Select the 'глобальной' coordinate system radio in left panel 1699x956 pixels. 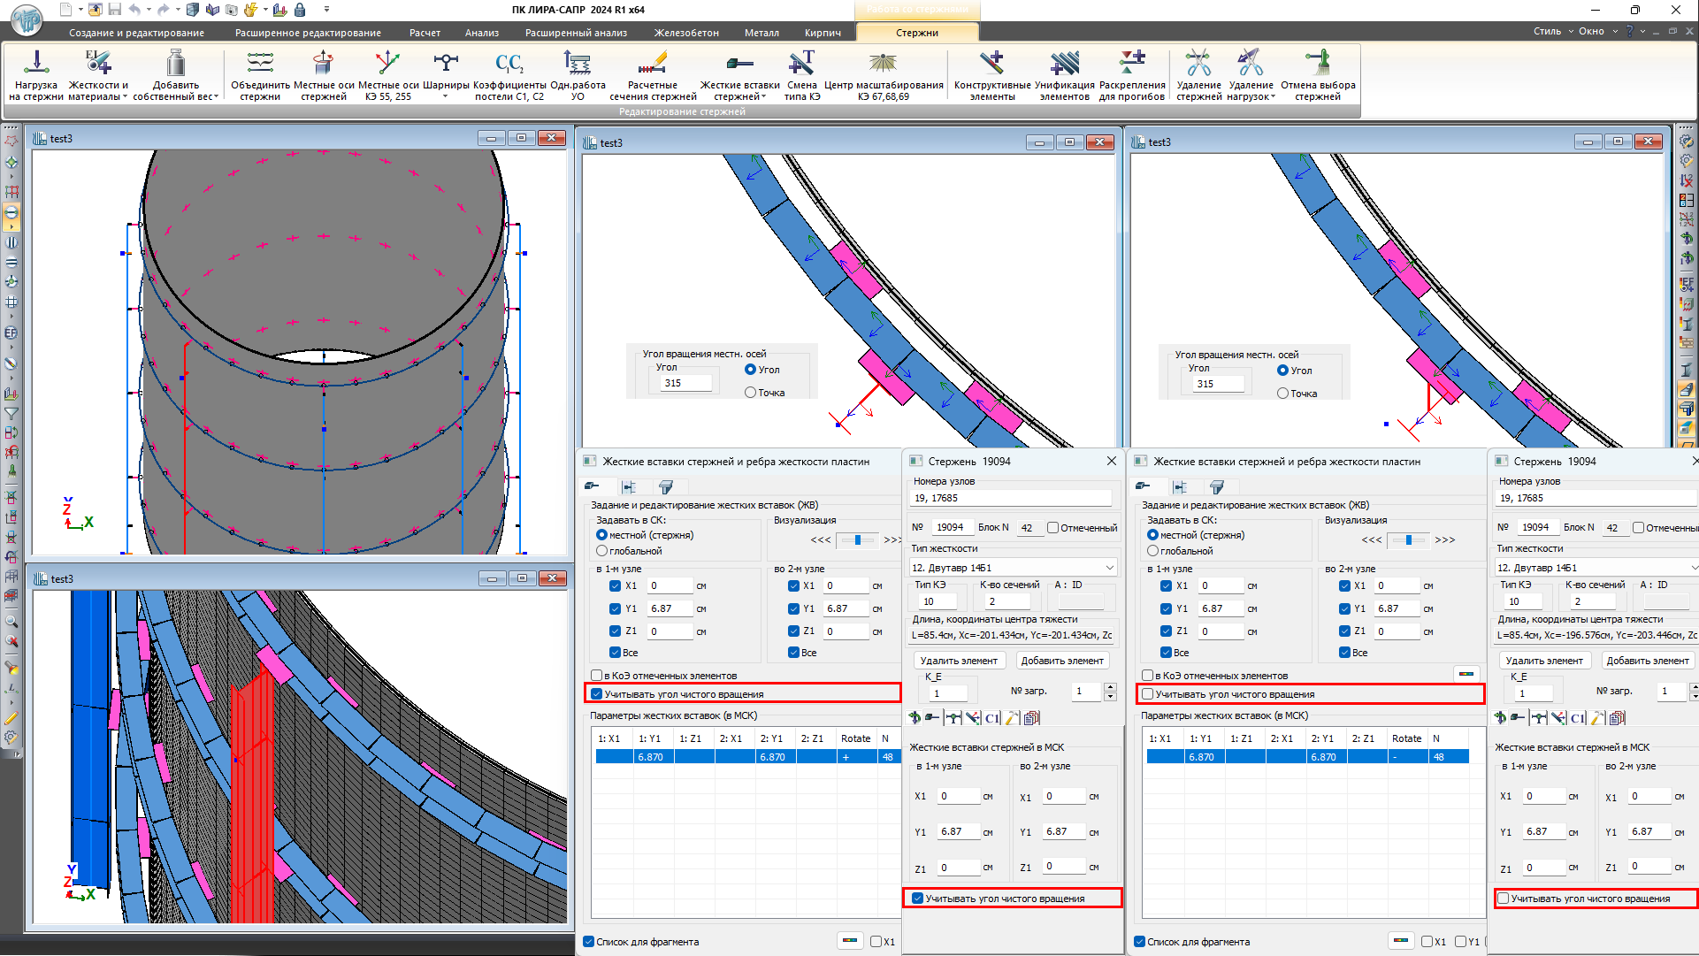[x=602, y=551]
